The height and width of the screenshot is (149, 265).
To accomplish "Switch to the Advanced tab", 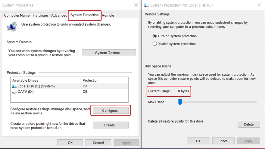I will [59, 16].
